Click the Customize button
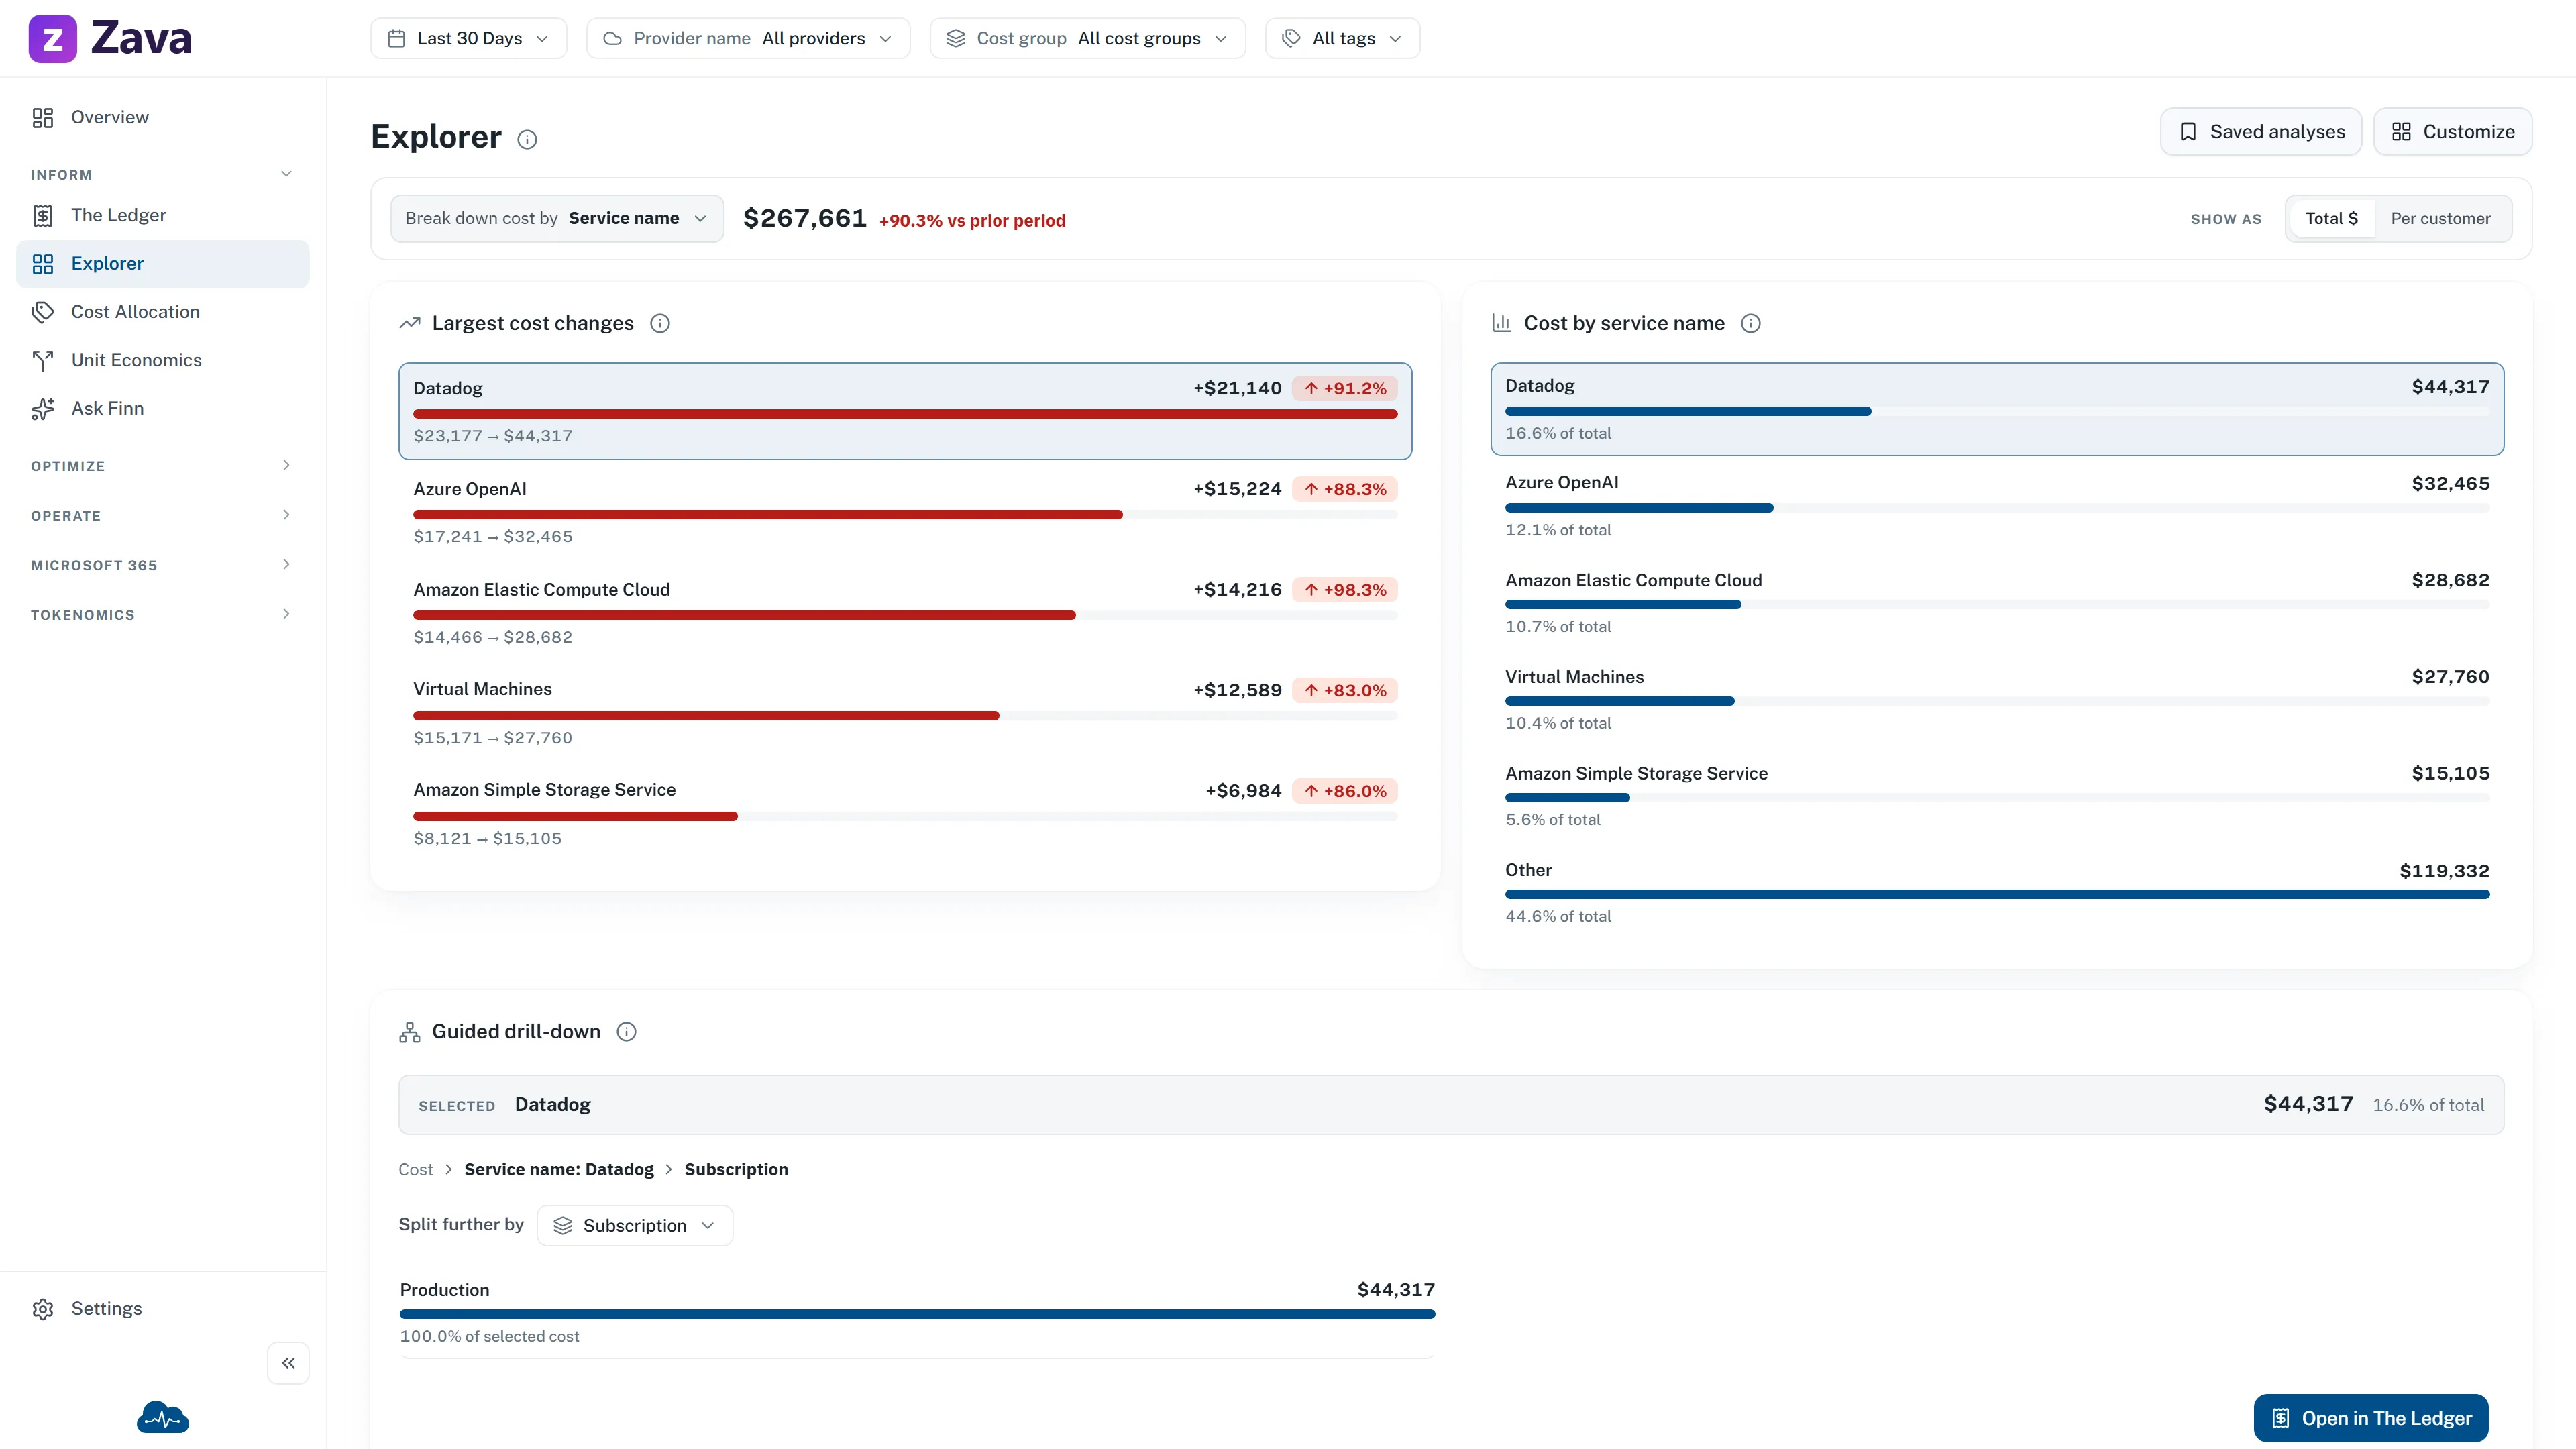 pos(2453,132)
